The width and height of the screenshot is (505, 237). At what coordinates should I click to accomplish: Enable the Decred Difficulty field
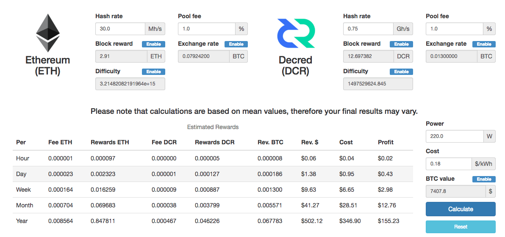click(x=401, y=72)
